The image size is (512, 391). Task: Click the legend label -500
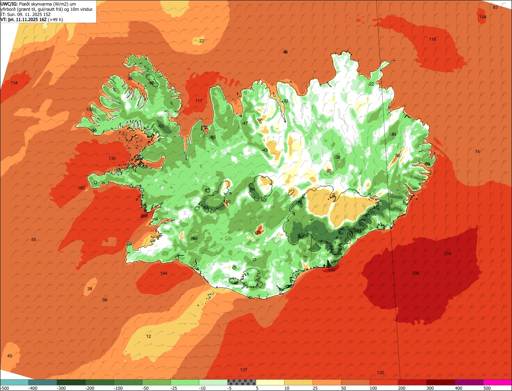4,388
